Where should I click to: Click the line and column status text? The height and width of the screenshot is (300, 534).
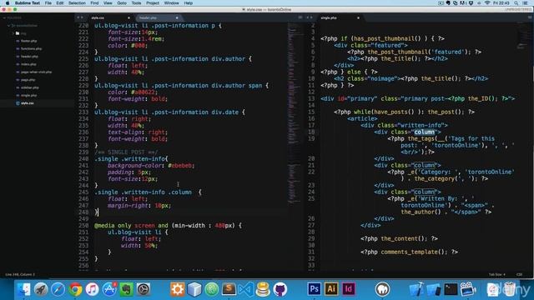(x=20, y=274)
